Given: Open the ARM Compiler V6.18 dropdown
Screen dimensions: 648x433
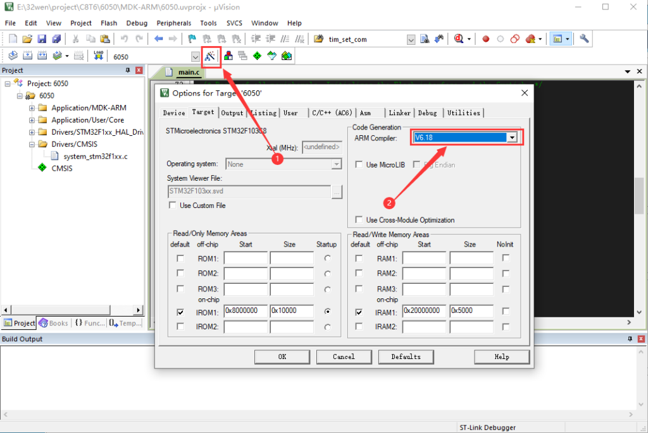Looking at the screenshot, I should pos(511,137).
